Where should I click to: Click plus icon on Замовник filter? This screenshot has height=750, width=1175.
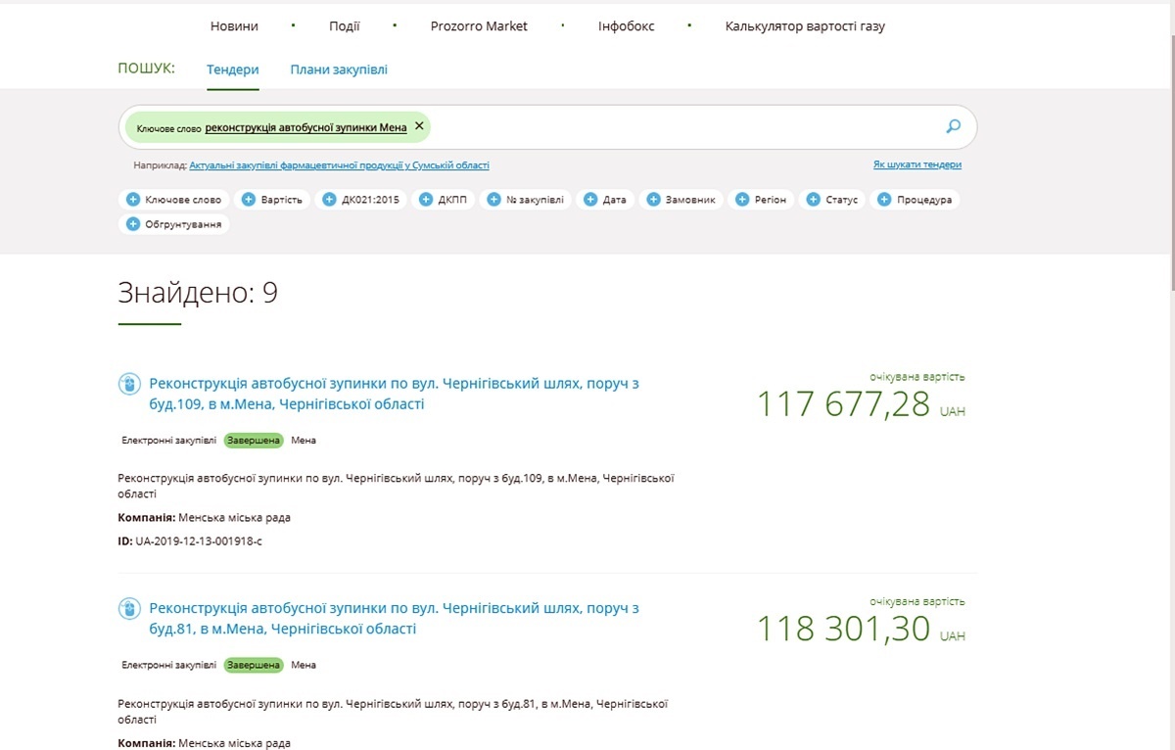click(x=653, y=200)
